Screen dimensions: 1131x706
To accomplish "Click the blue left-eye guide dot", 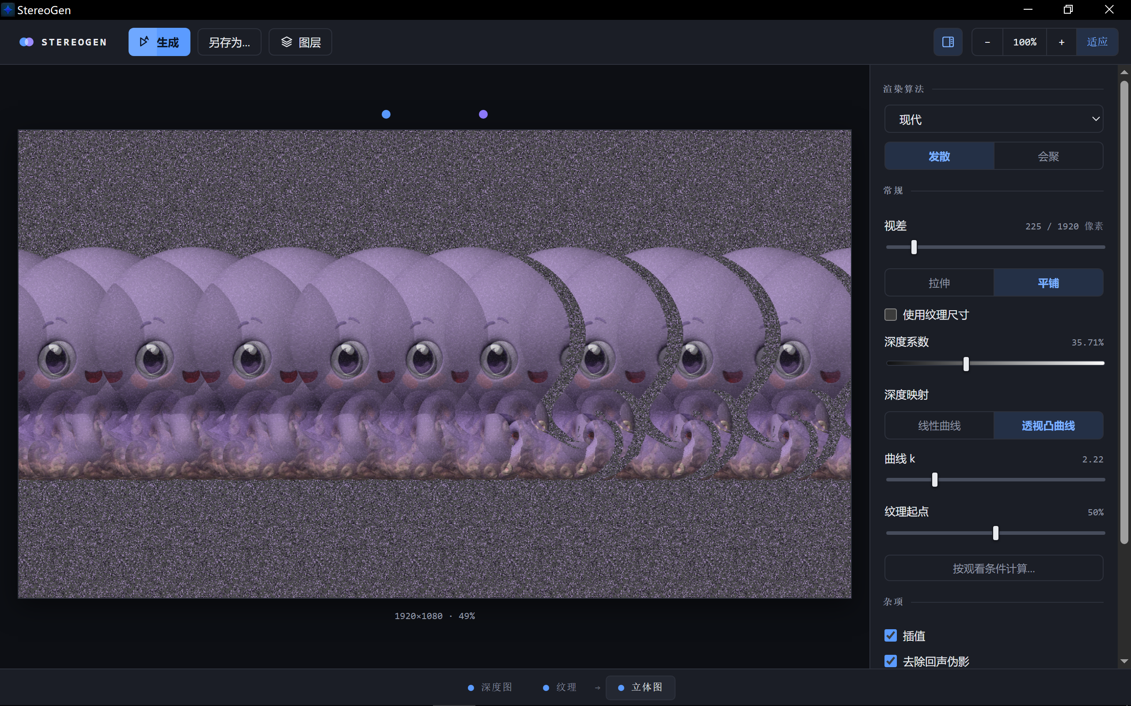I will point(386,114).
